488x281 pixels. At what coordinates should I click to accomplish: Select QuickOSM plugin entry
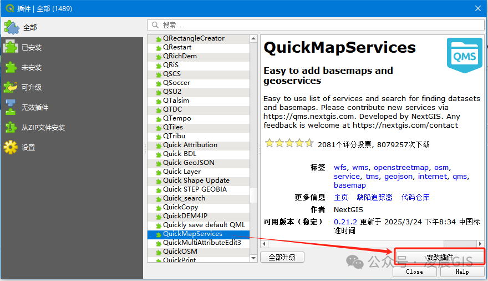199,252
